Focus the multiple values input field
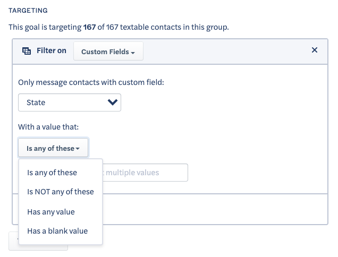The width and height of the screenshot is (338, 257). (145, 173)
